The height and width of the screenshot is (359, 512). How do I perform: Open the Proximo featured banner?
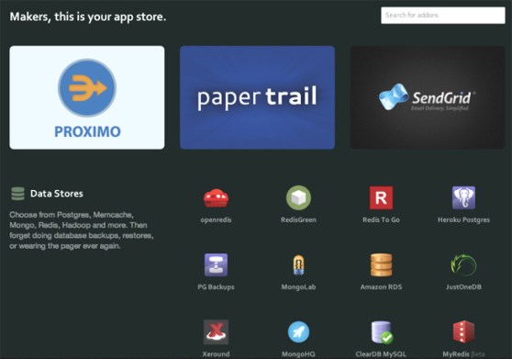tap(87, 97)
